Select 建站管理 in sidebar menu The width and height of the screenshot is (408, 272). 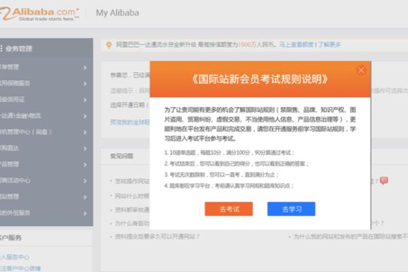[46, 197]
